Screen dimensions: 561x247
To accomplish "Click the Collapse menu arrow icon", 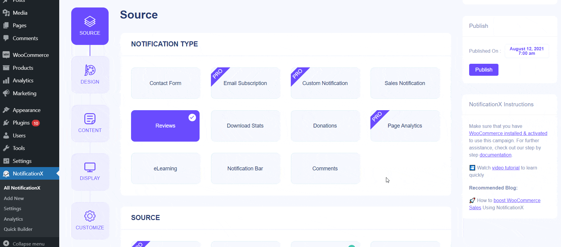I will [6, 243].
